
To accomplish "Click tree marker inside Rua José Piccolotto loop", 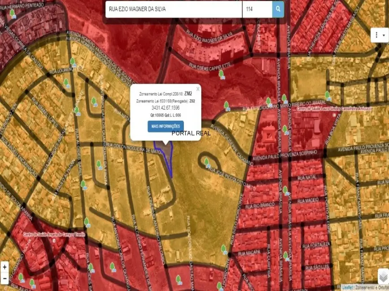I will (x=206, y=162).
